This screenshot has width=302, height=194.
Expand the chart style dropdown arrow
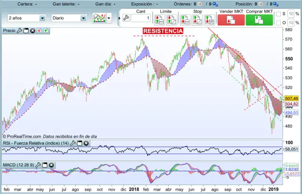[109, 18]
